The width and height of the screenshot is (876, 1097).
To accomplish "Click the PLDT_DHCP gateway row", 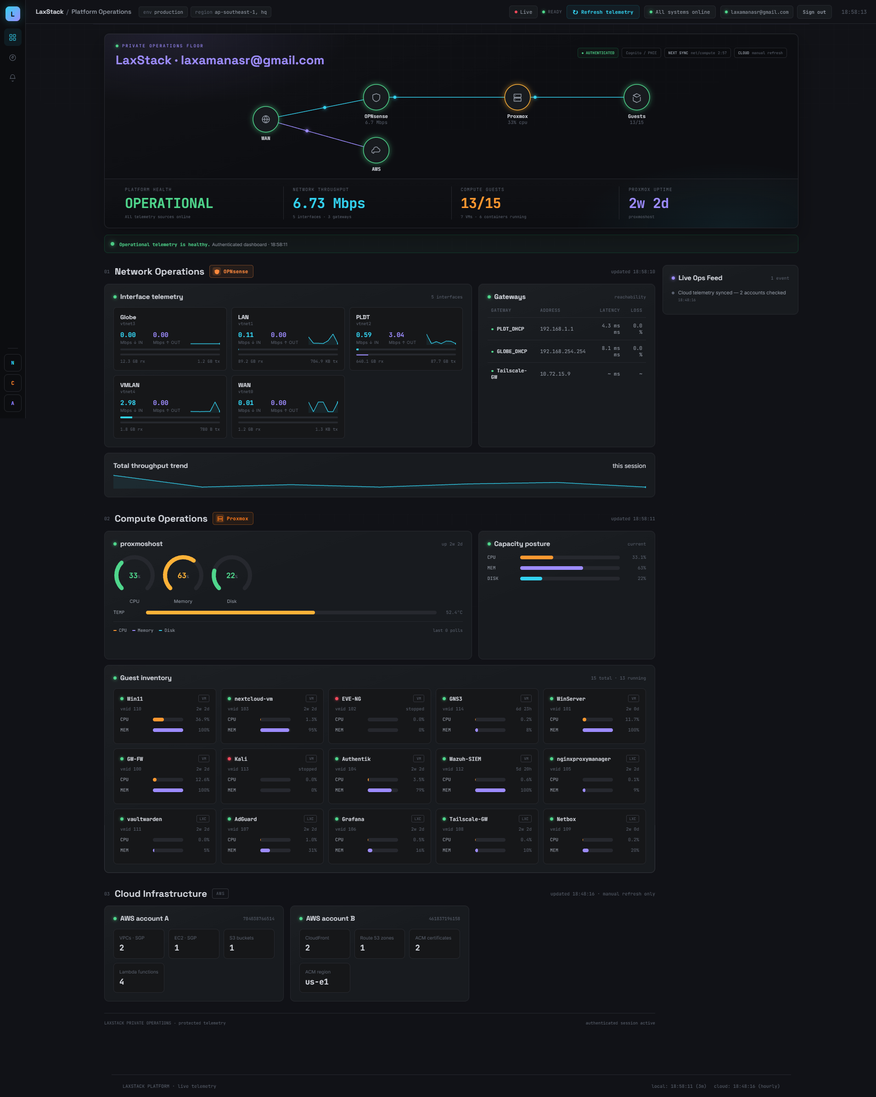I will [x=566, y=329].
